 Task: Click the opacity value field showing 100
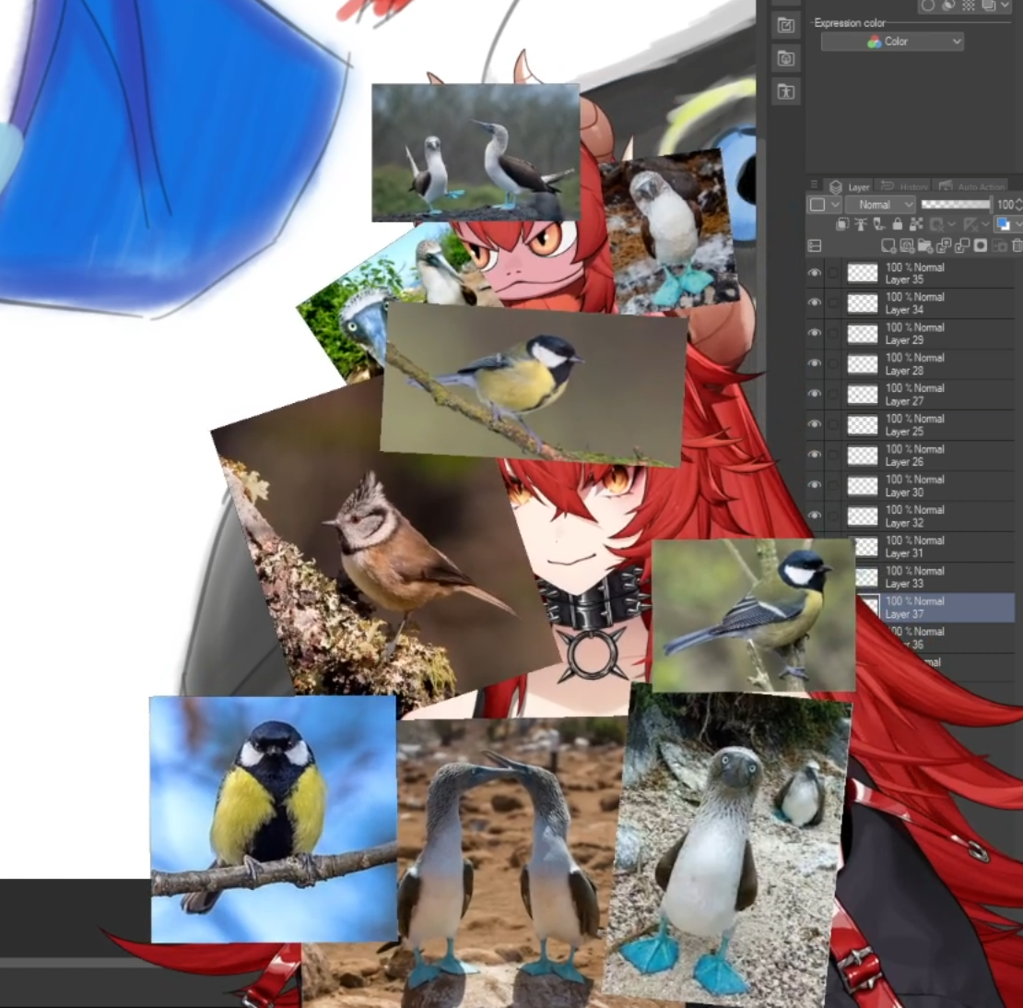click(x=1005, y=205)
